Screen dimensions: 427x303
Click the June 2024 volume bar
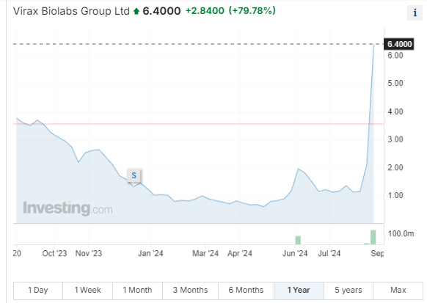click(298, 240)
